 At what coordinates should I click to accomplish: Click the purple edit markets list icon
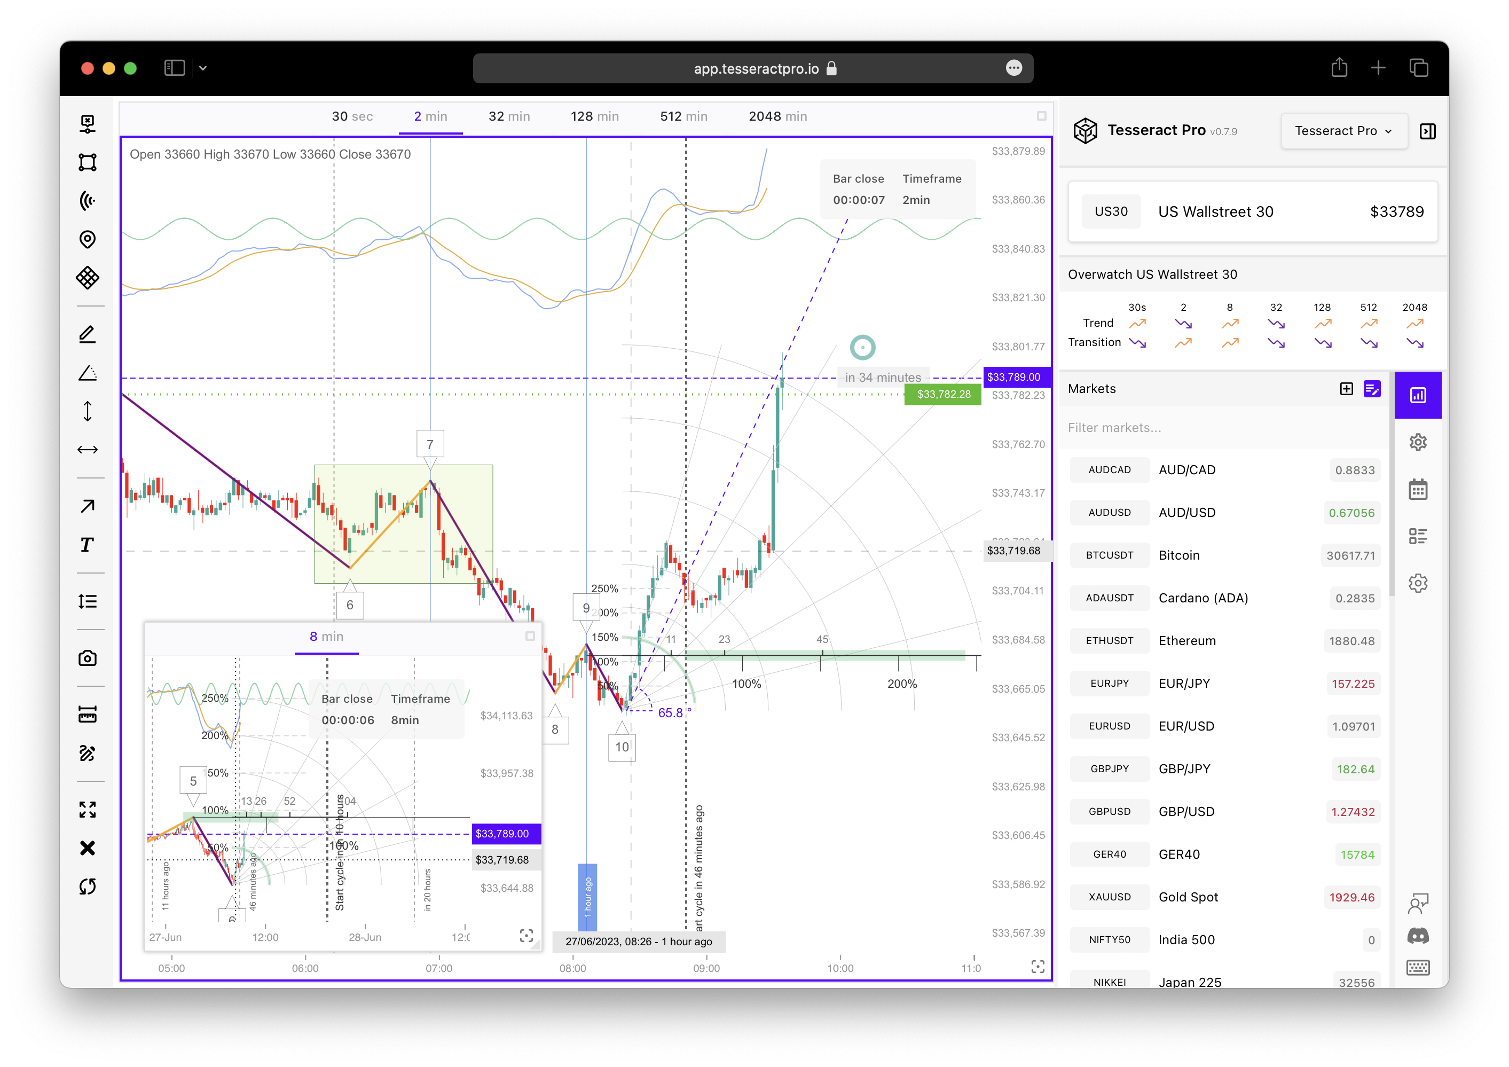[x=1372, y=389]
